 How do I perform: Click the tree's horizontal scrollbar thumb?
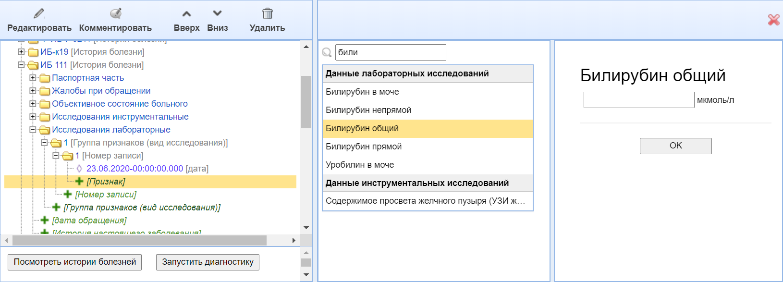pyautogui.click(x=139, y=240)
